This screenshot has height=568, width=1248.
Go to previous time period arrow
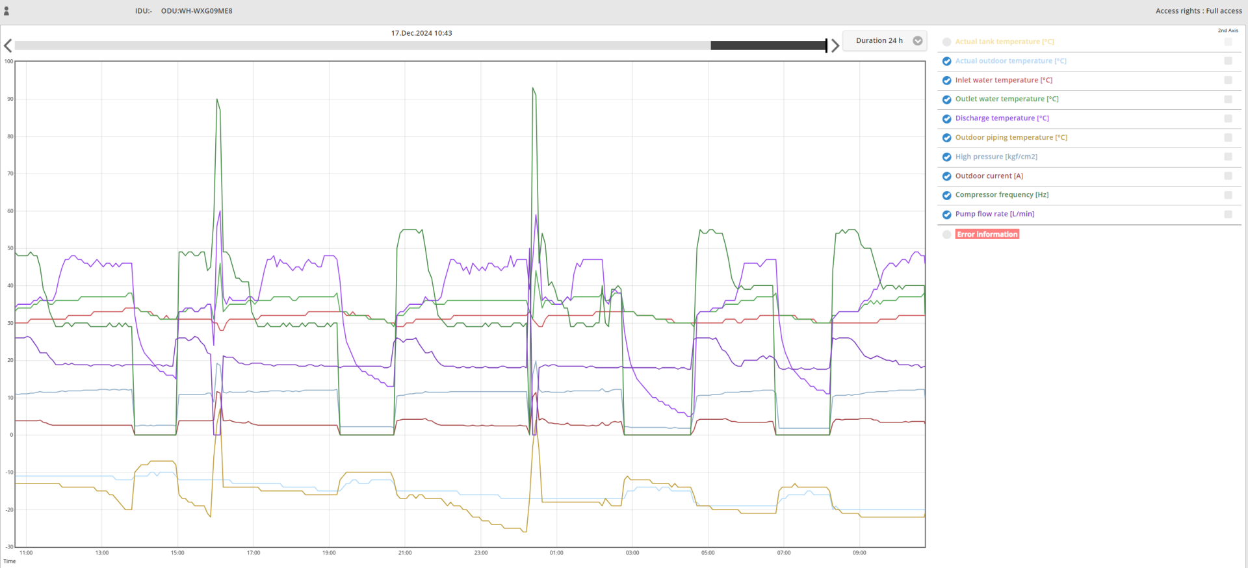pos(8,45)
